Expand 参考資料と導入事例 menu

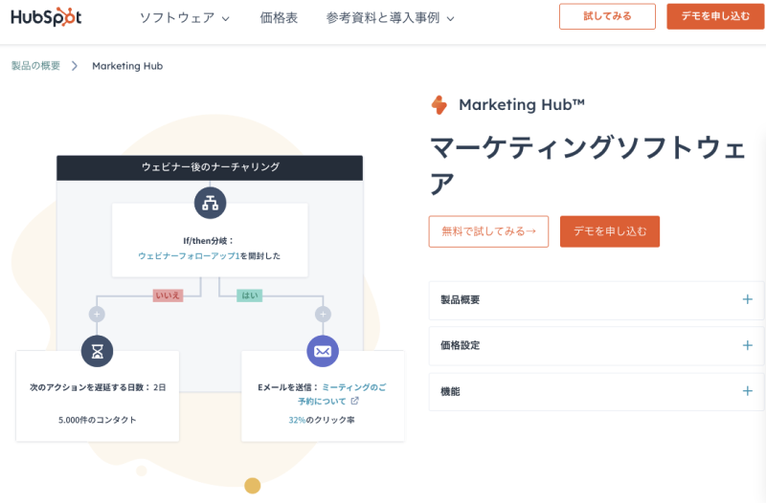(390, 18)
